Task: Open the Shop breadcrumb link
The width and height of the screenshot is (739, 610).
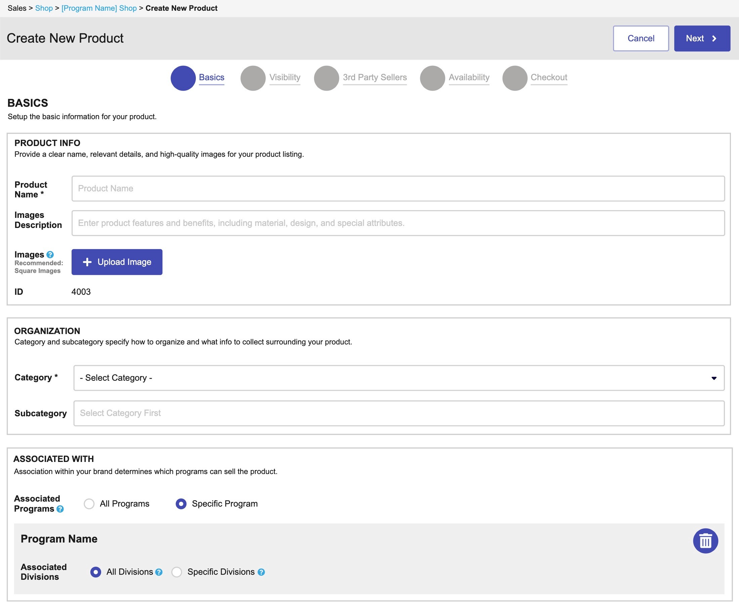Action: [x=44, y=8]
